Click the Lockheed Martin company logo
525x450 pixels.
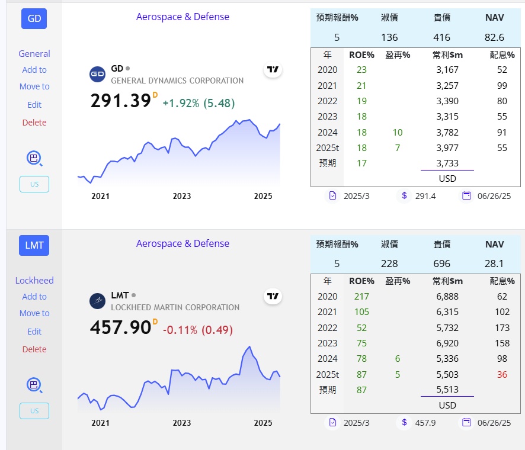[x=97, y=301]
